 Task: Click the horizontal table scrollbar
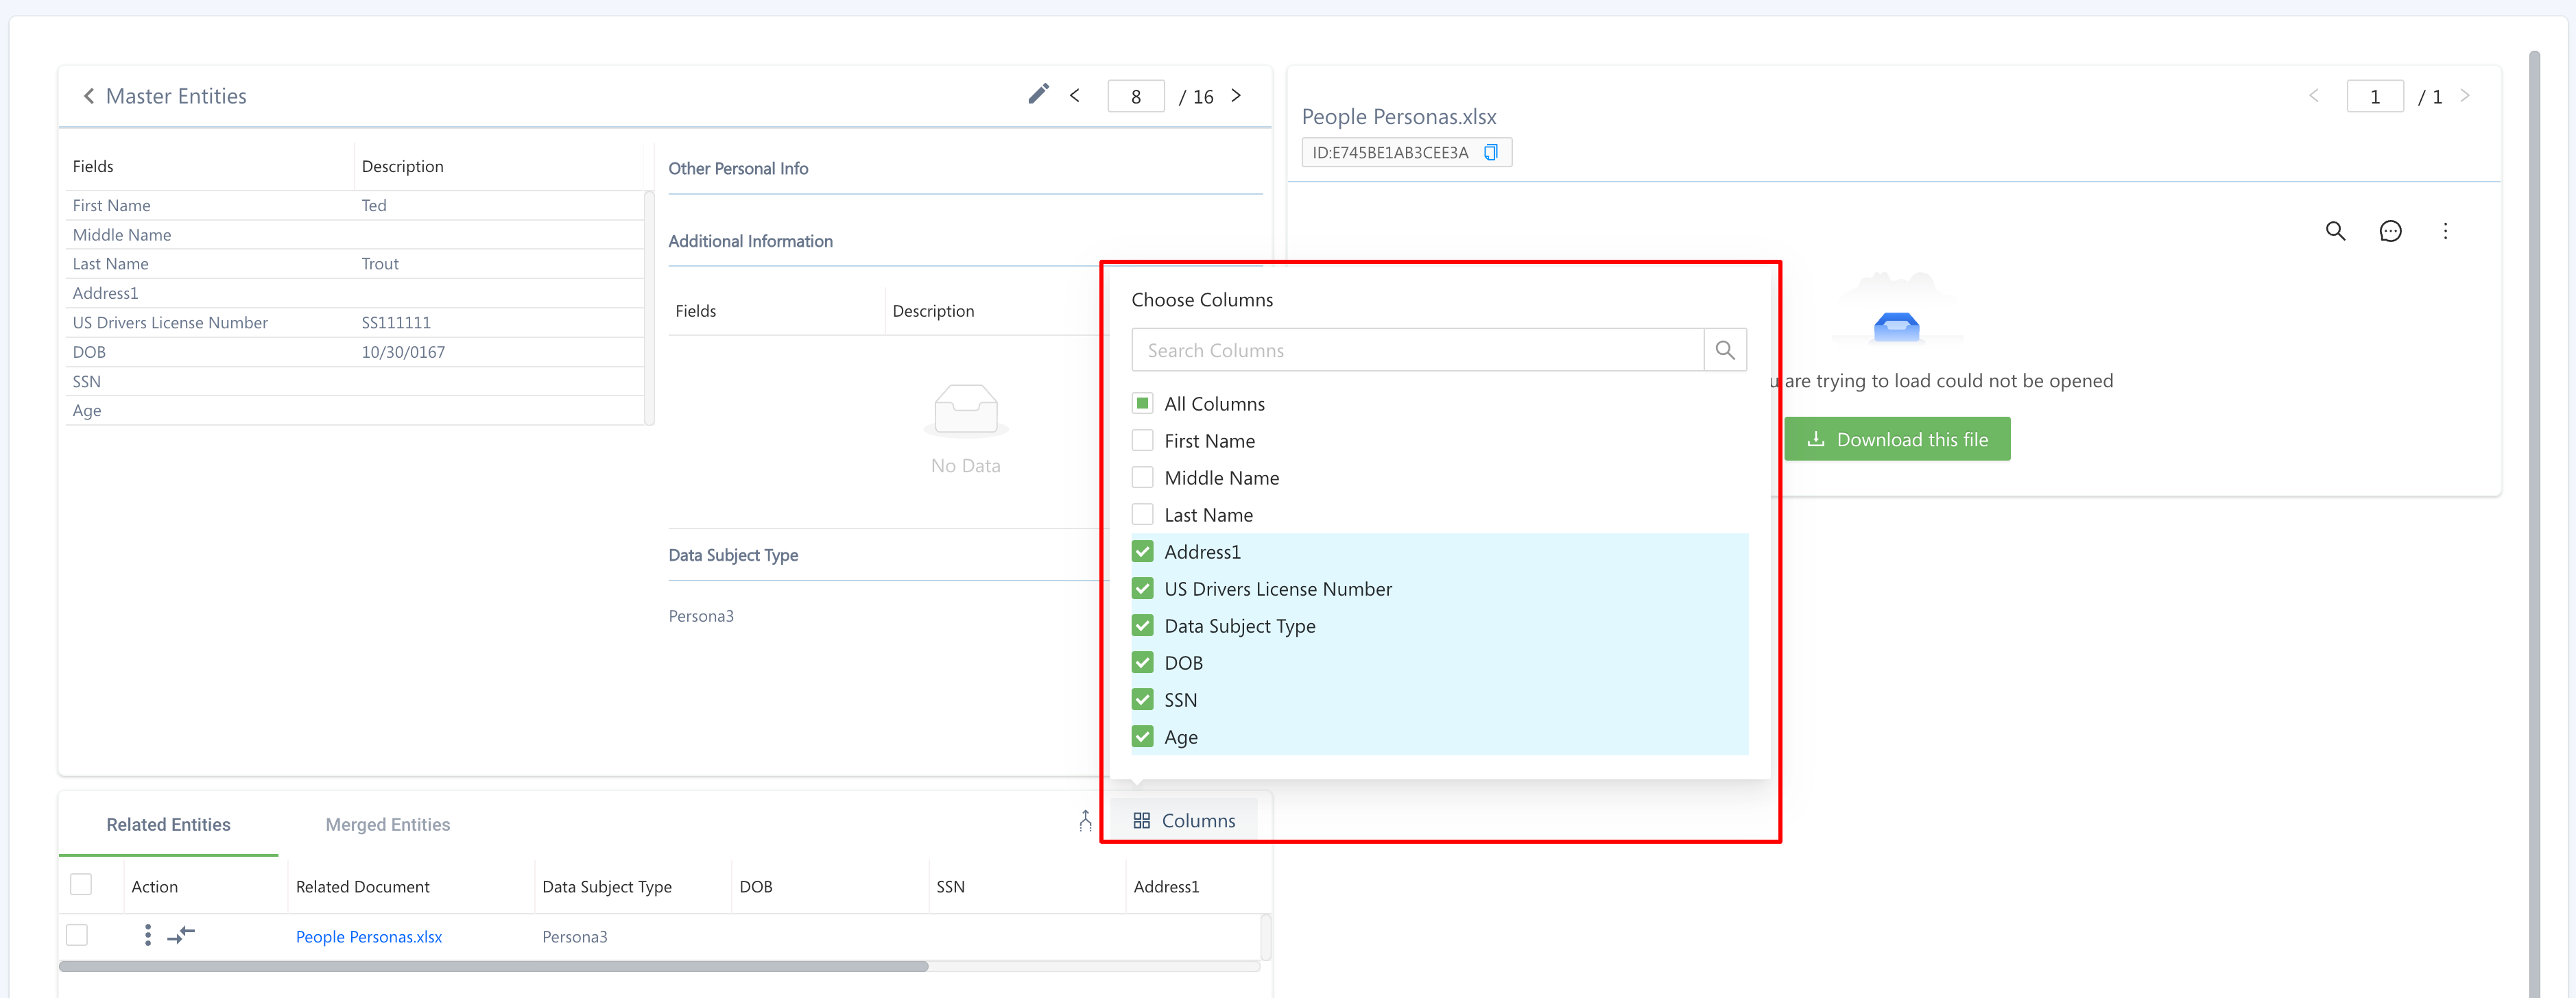pos(493,966)
